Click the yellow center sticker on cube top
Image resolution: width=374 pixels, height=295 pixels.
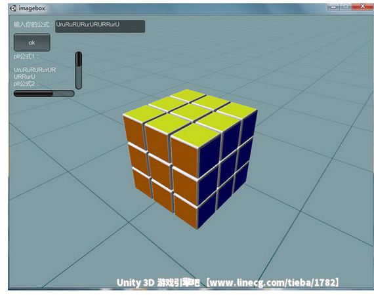click(191, 112)
